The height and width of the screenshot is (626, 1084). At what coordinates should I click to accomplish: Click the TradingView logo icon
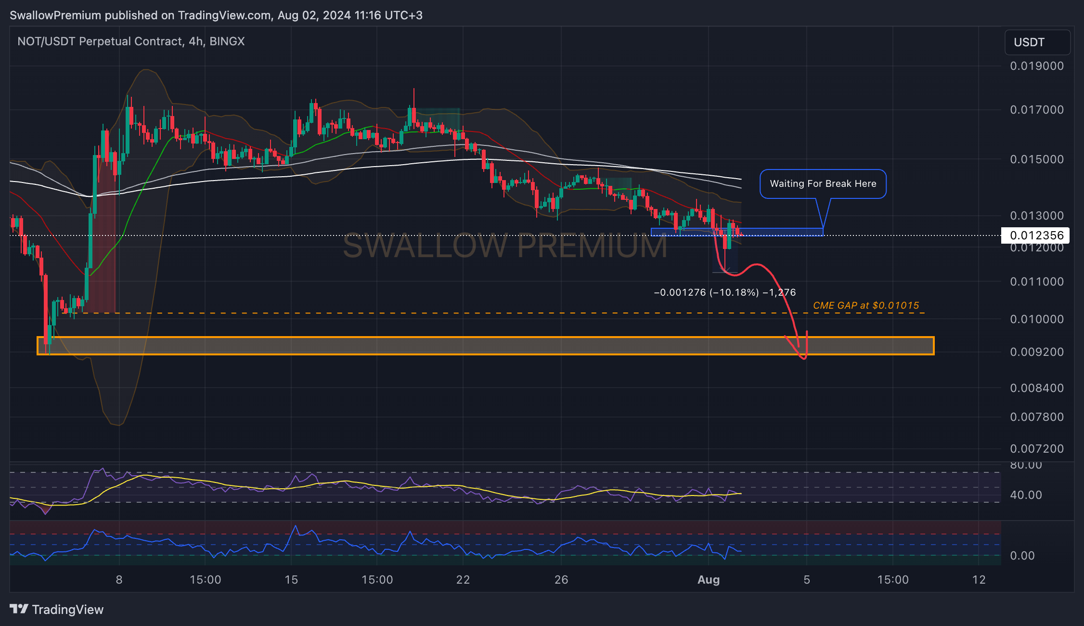tap(19, 609)
